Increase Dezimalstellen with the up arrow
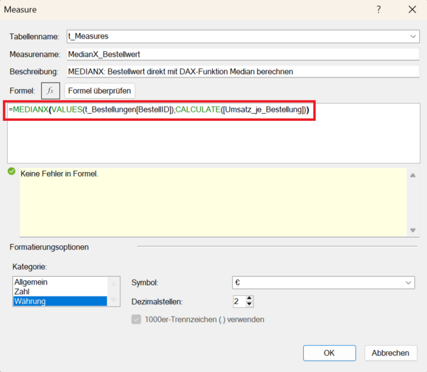Image resolution: width=427 pixels, height=372 pixels. pyautogui.click(x=249, y=298)
